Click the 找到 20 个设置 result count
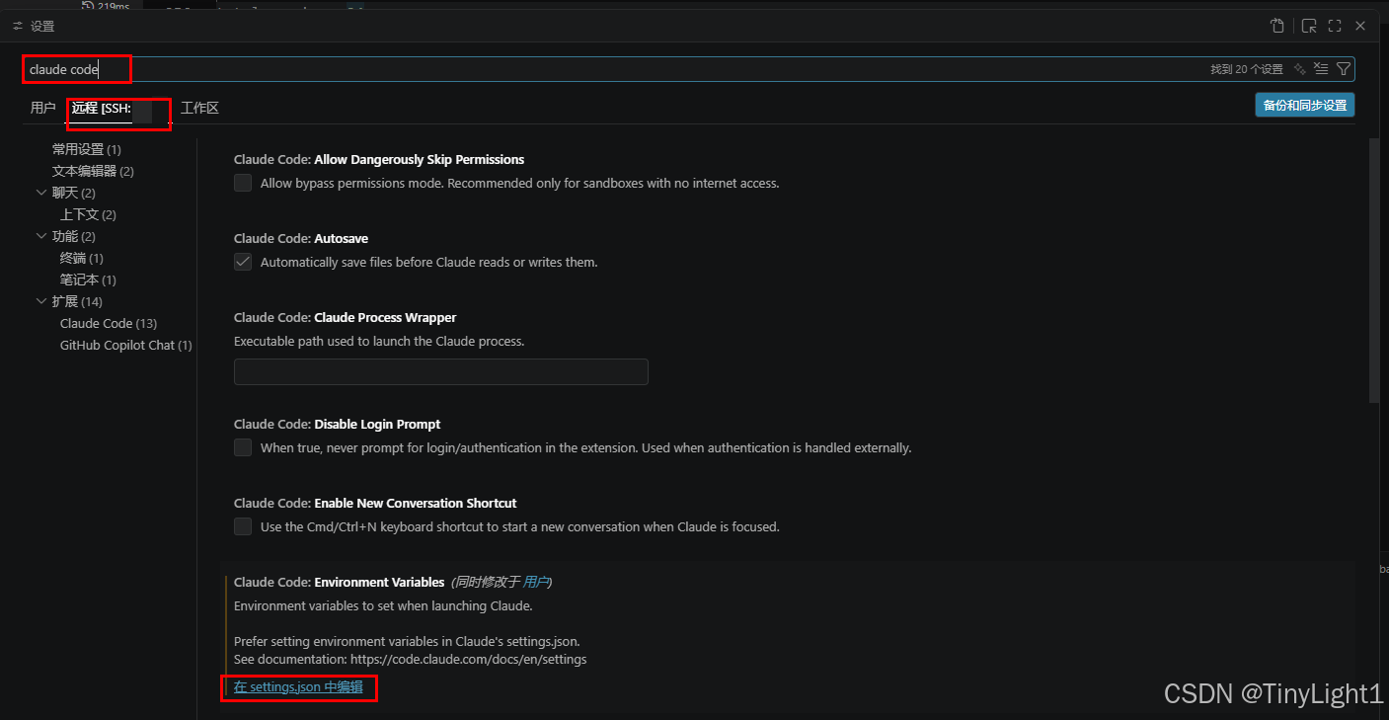Image resolution: width=1389 pixels, height=720 pixels. click(x=1247, y=69)
